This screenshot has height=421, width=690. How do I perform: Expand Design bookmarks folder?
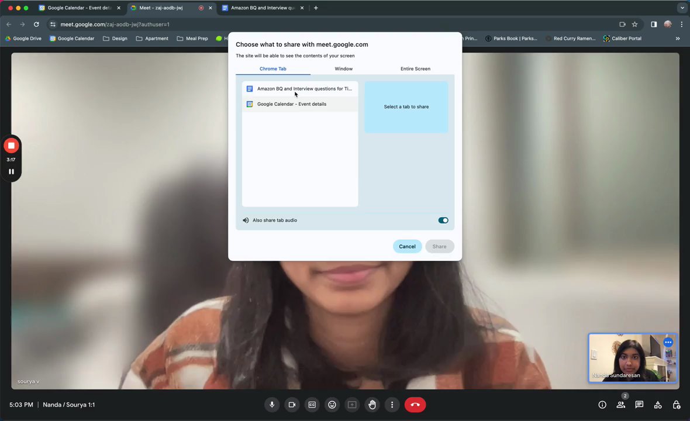(x=115, y=39)
